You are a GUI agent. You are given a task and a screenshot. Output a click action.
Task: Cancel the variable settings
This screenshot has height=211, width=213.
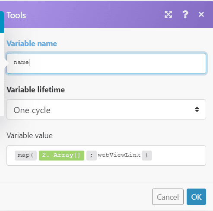(168, 197)
